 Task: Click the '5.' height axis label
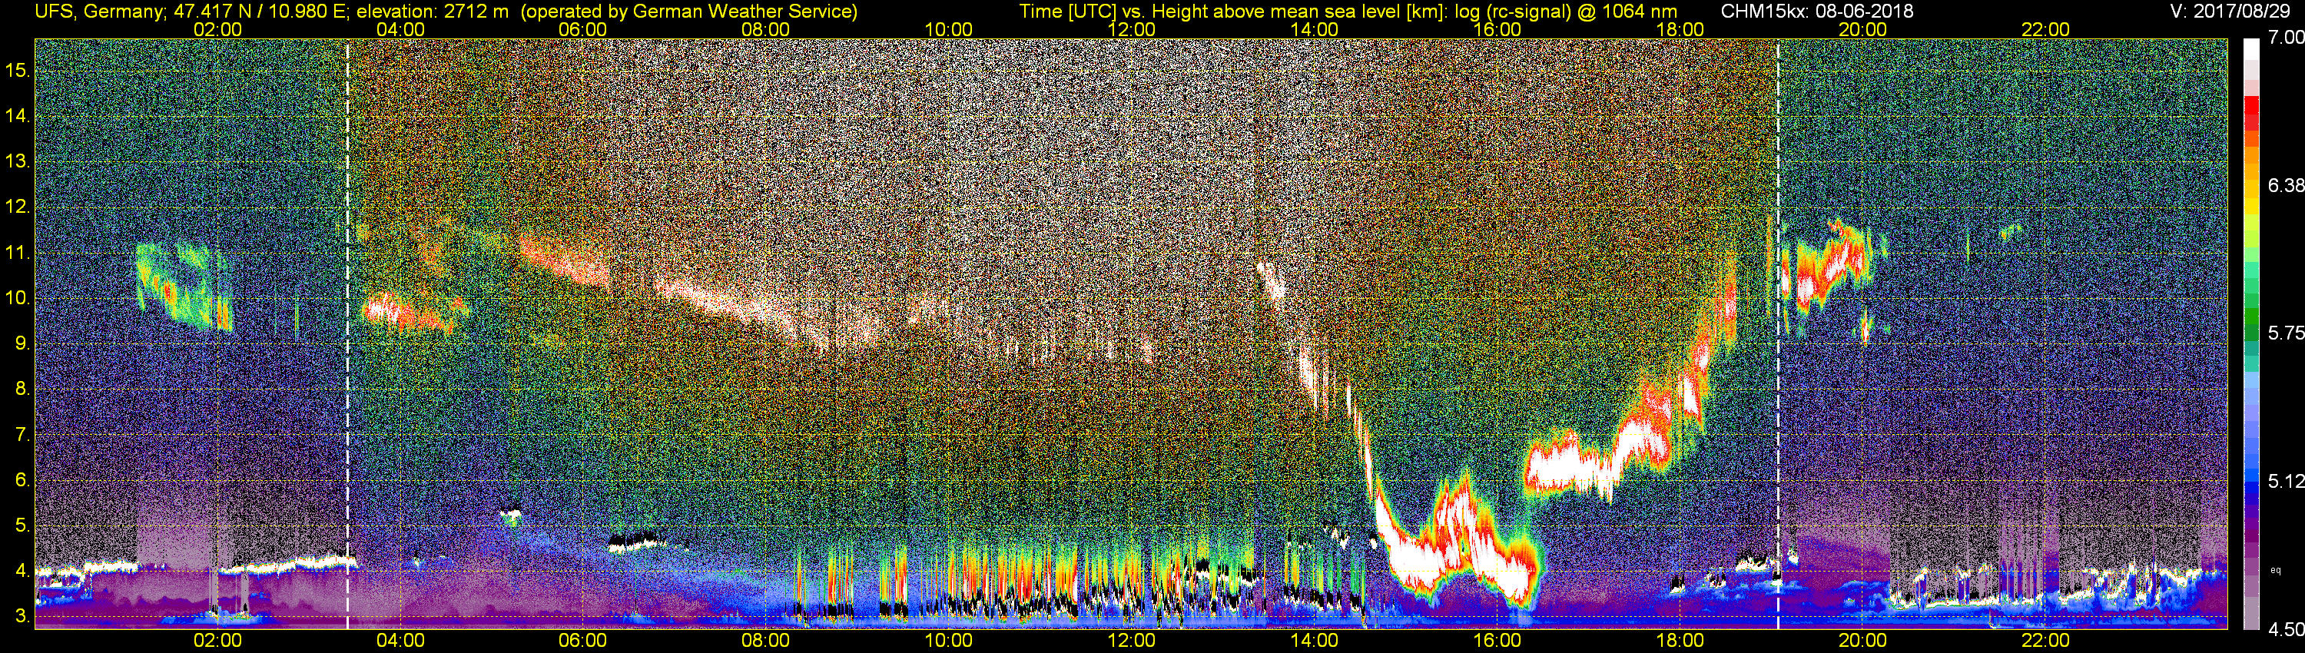24,526
